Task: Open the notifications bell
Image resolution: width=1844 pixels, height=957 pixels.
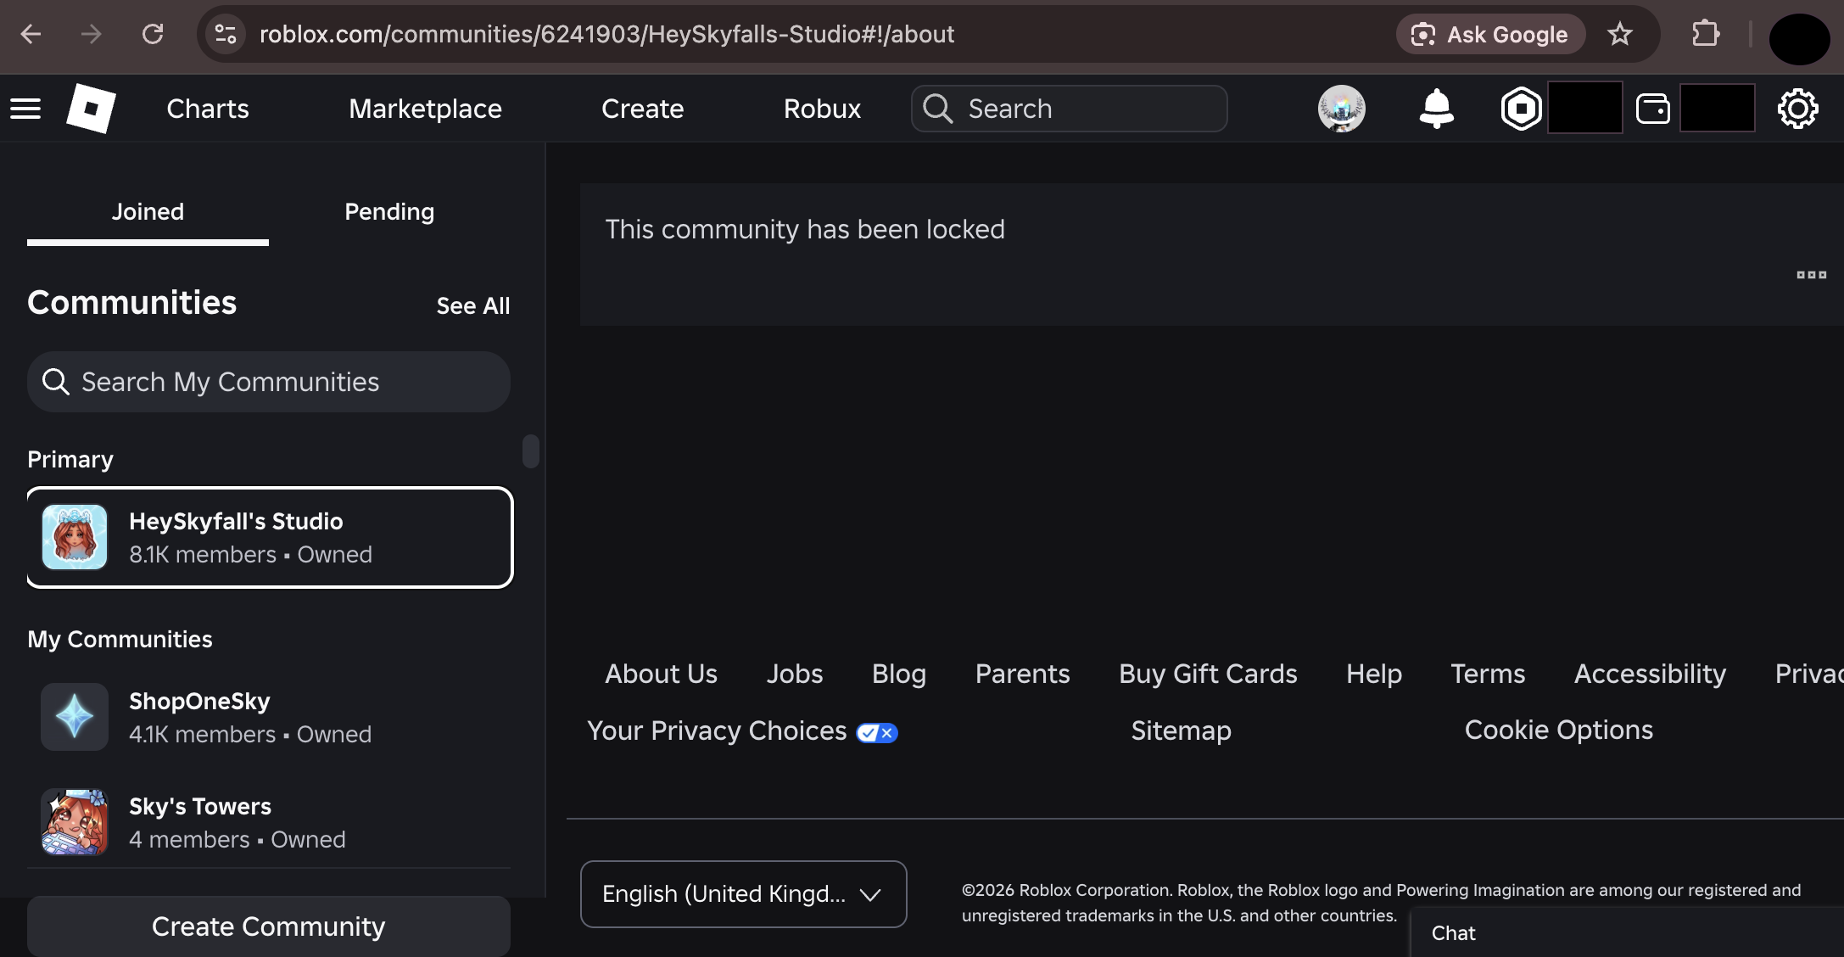Action: click(1436, 109)
